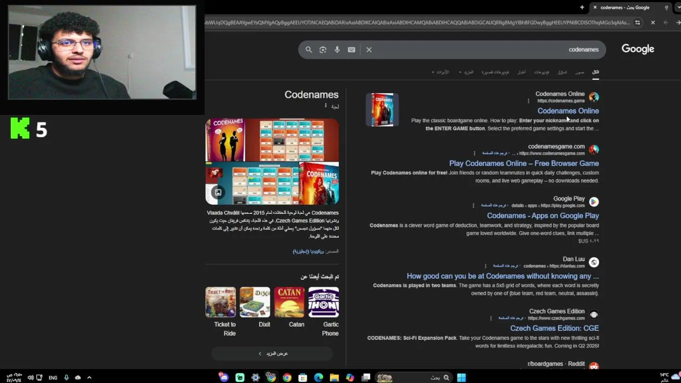Expand عرض المزيد to show more related
The image size is (681, 383).
pos(272,353)
